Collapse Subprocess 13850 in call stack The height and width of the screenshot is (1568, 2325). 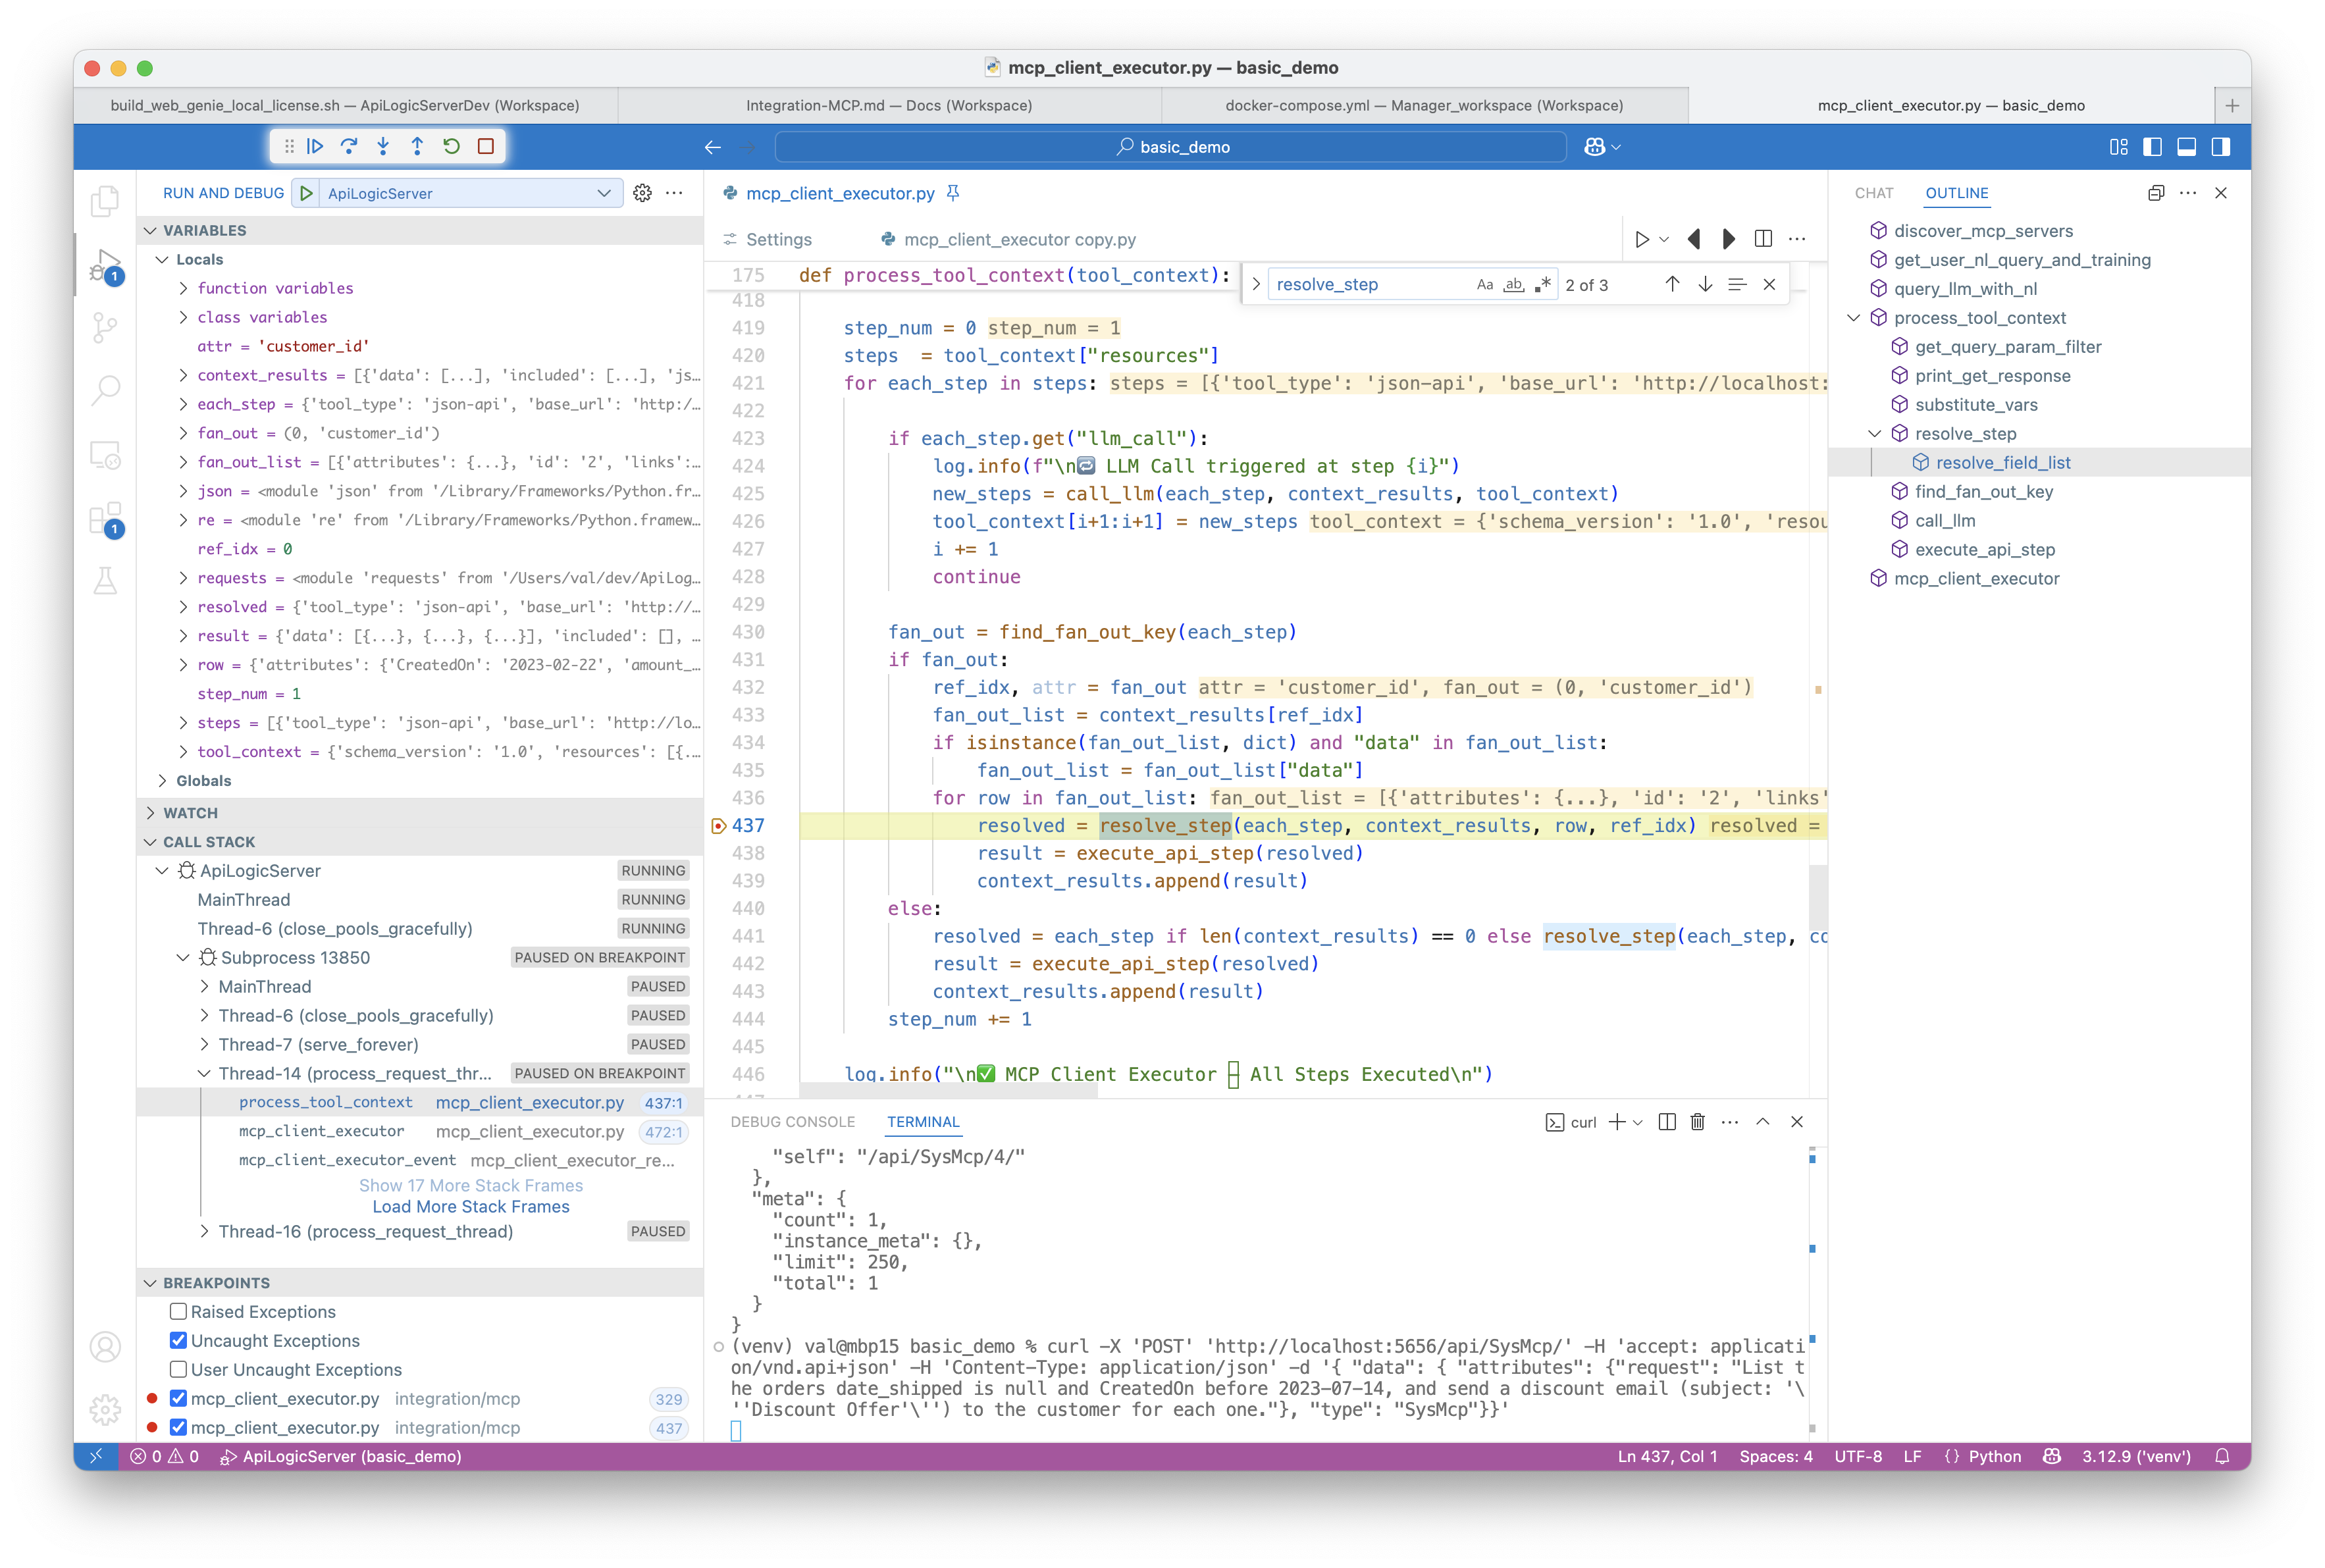click(183, 957)
